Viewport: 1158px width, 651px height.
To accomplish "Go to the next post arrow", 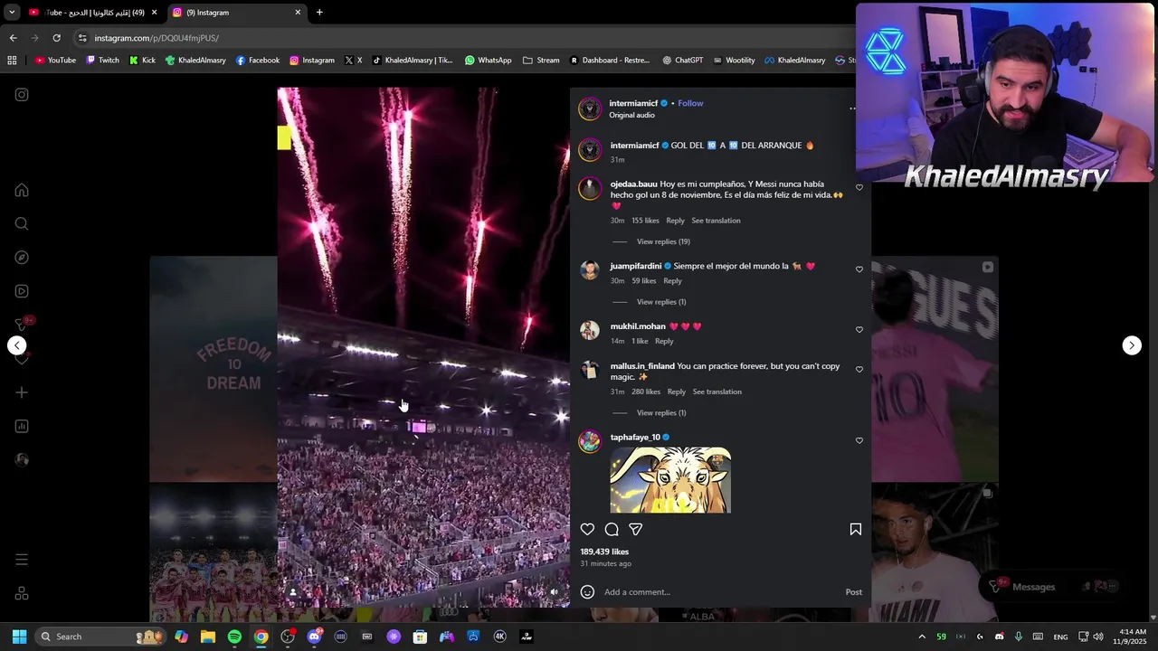I will (1132, 345).
